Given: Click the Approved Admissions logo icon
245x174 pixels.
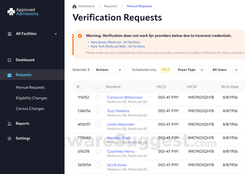Looking at the screenshot, I should pos(11,12).
